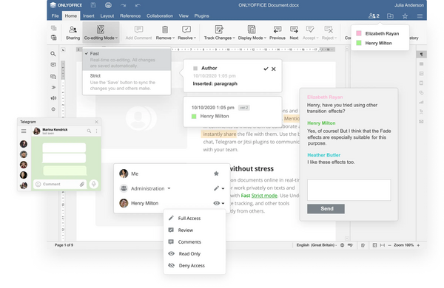Click the Save icon in title bar
The width and height of the screenshot is (444, 288).
[x=93, y=5]
